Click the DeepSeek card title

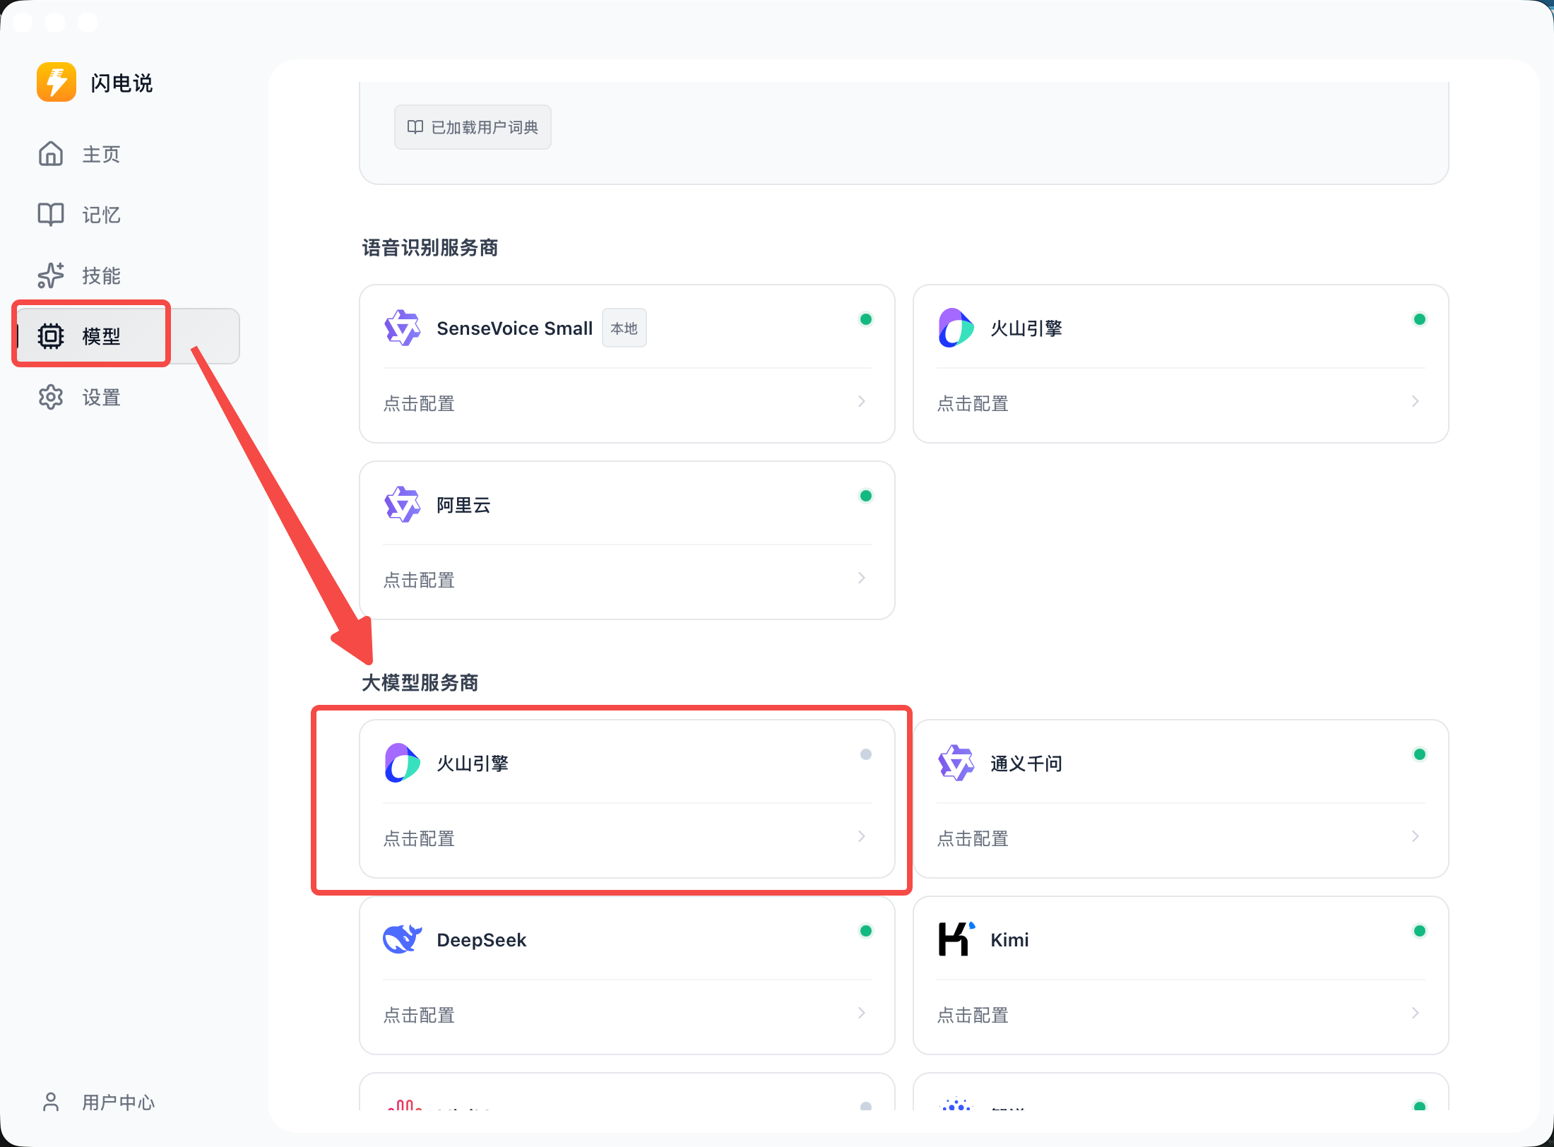[482, 940]
